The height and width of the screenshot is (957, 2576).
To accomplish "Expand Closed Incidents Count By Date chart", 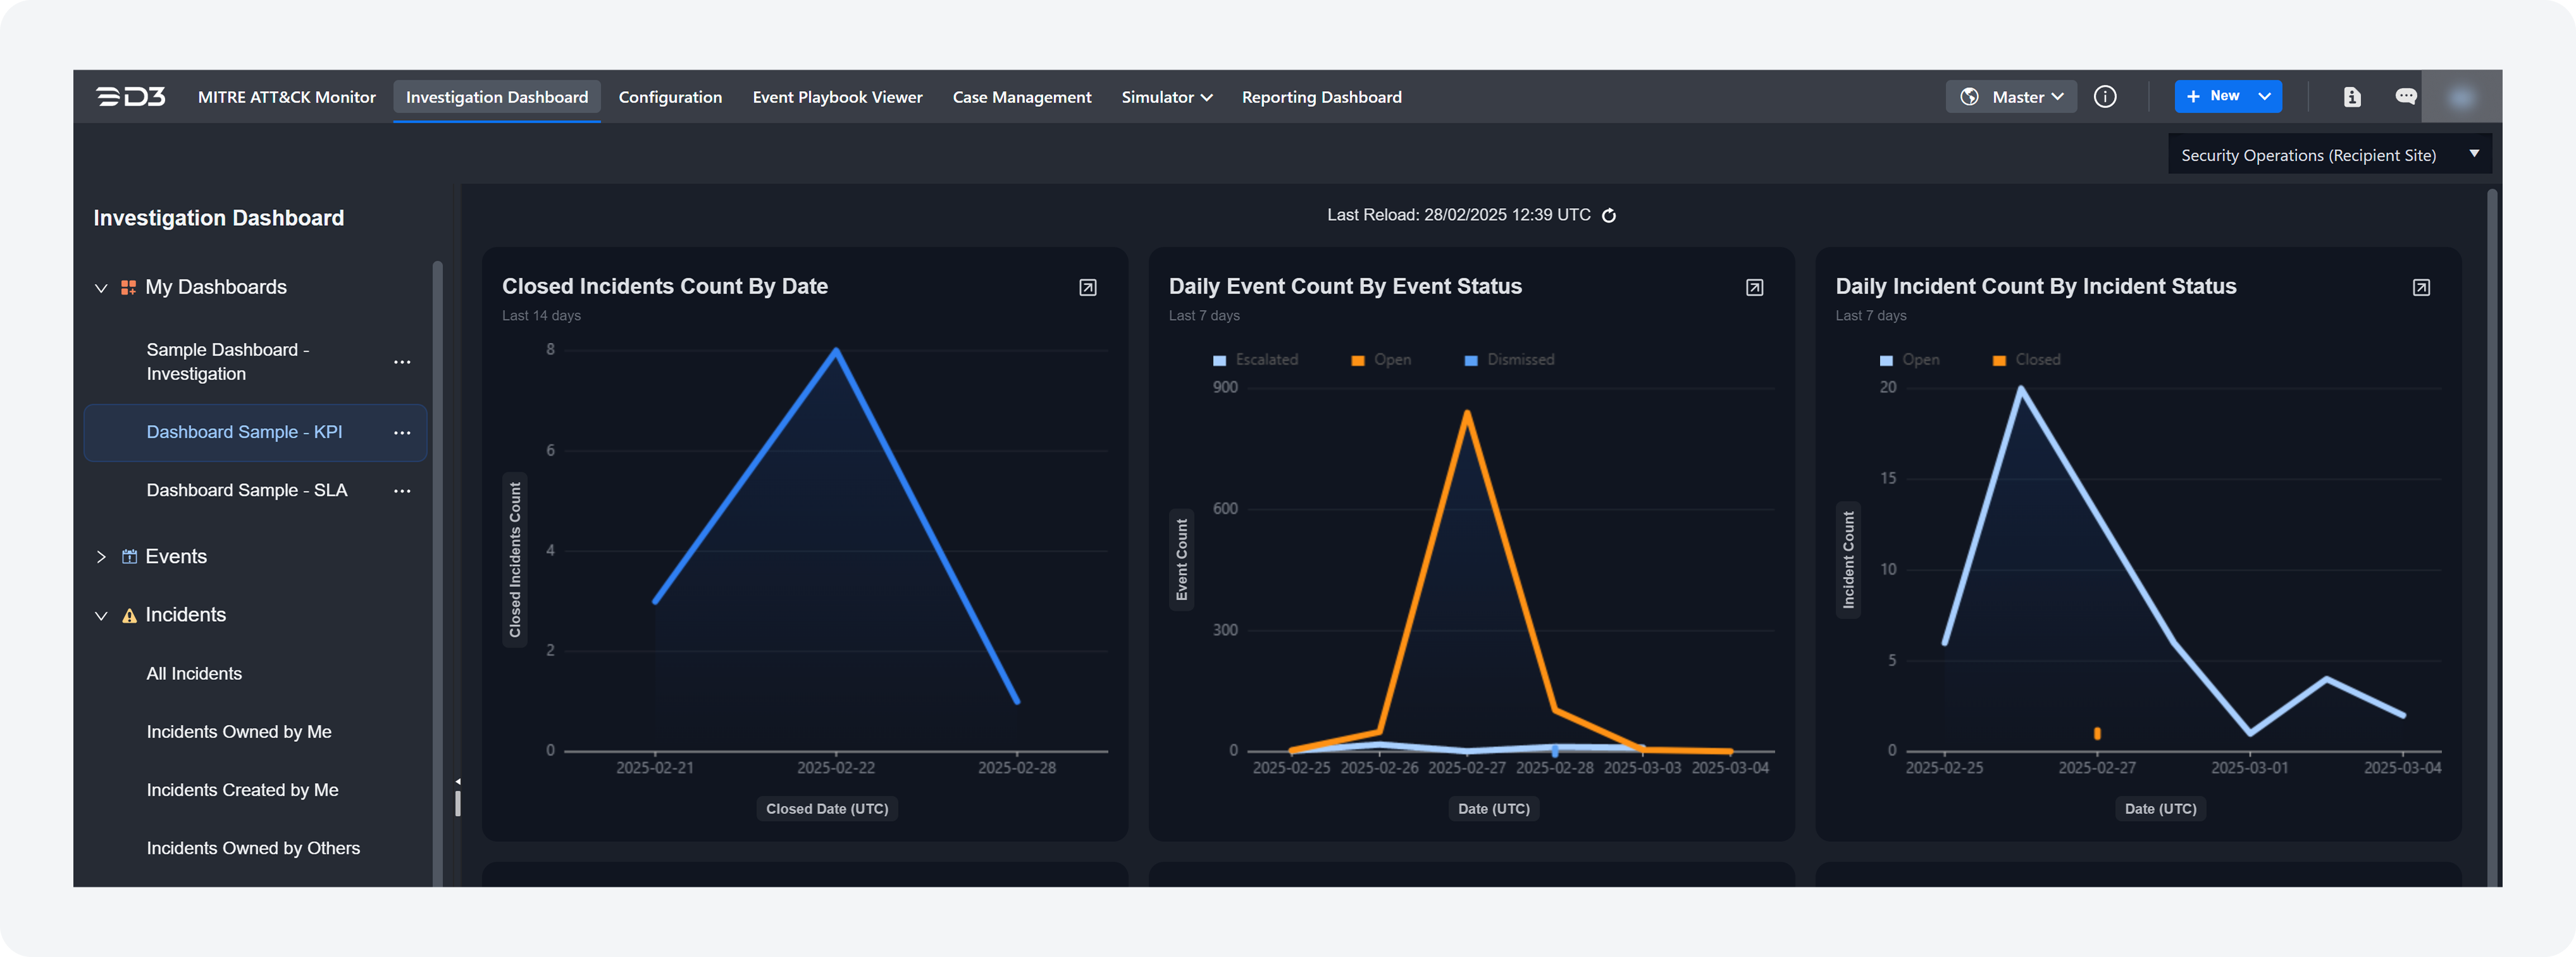I will (x=1088, y=288).
